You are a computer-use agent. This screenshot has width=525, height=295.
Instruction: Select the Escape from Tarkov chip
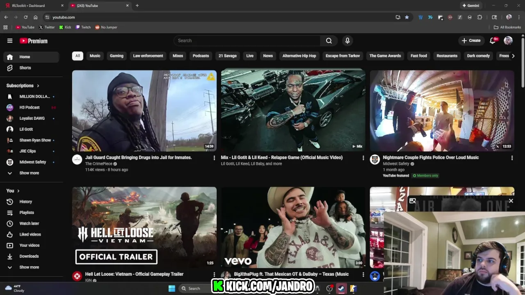tap(343, 56)
